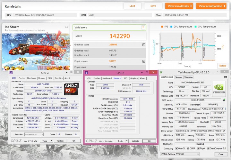Open the Caches tab in left CPU-Z

[x=22, y=78]
